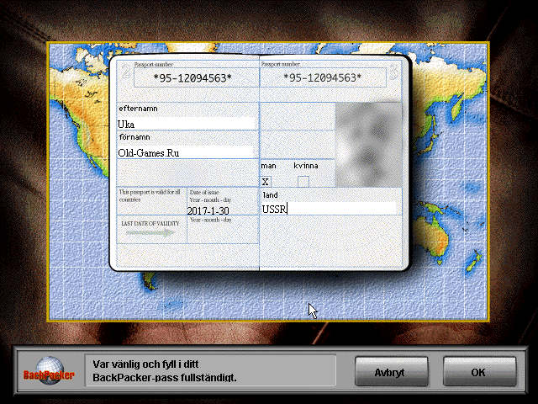Click passport number on page 3
This screenshot has width=538, height=404.
click(x=323, y=77)
